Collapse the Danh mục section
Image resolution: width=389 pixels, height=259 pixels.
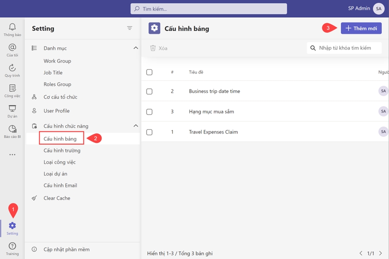pos(136,48)
